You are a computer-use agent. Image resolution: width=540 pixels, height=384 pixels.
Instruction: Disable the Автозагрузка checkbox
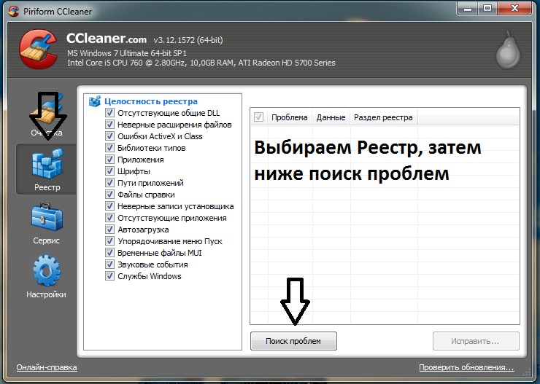pos(110,230)
